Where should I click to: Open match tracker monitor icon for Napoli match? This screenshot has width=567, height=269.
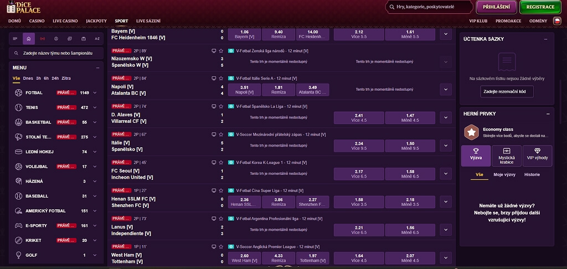214,78
